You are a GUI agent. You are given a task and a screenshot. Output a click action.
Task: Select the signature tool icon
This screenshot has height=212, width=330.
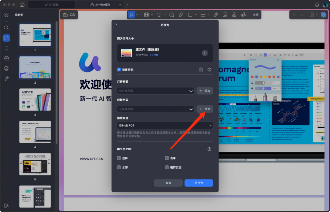[244, 15]
